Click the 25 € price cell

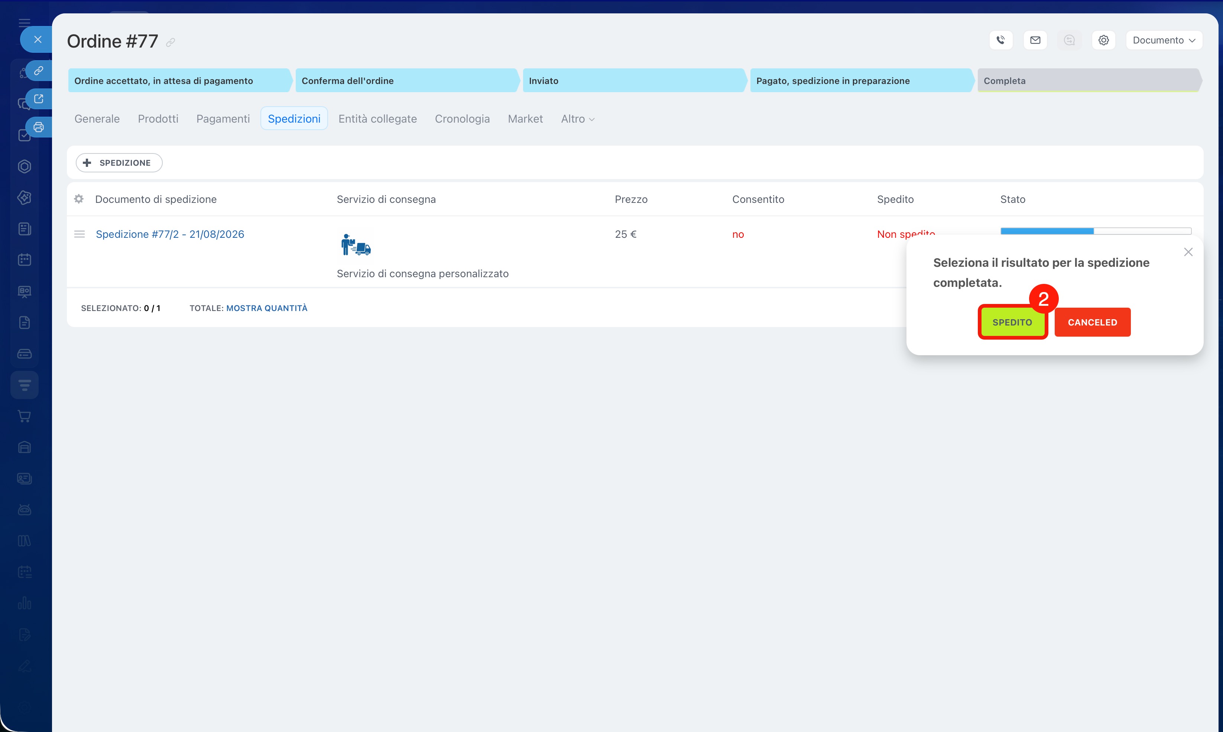[x=625, y=234]
